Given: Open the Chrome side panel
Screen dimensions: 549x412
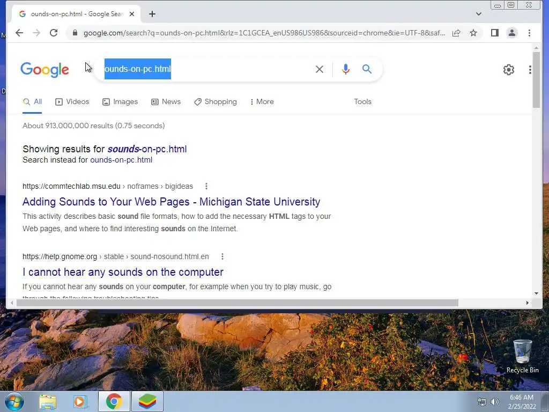Looking at the screenshot, I should (x=495, y=33).
